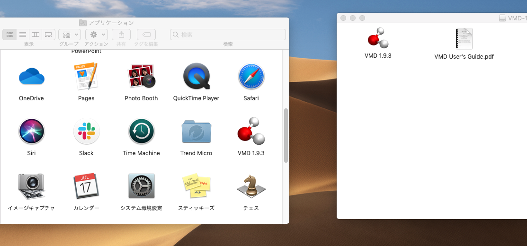This screenshot has height=246, width=527.
Task: Click the "OneDrive" label text
Action: point(31,98)
